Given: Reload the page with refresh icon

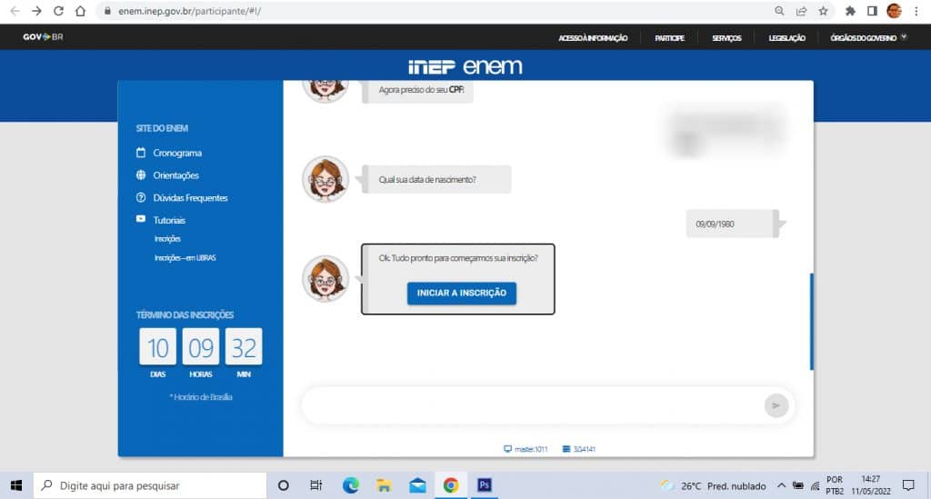Looking at the screenshot, I should (58, 11).
